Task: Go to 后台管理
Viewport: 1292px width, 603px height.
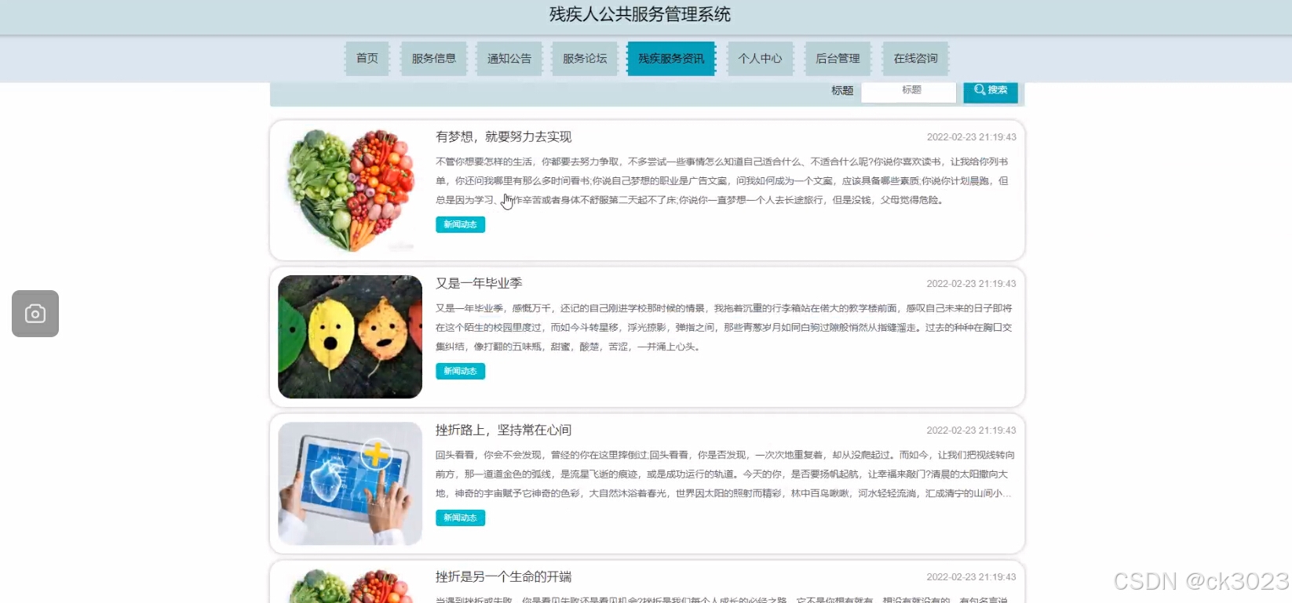Action: click(x=838, y=59)
